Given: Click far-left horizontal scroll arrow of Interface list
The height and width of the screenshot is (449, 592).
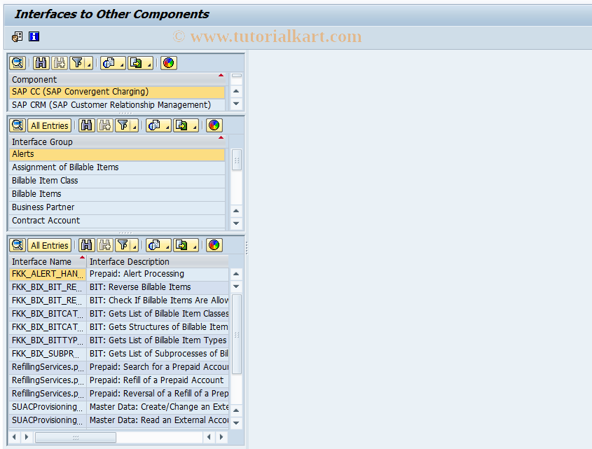Looking at the screenshot, I should (x=14, y=437).
